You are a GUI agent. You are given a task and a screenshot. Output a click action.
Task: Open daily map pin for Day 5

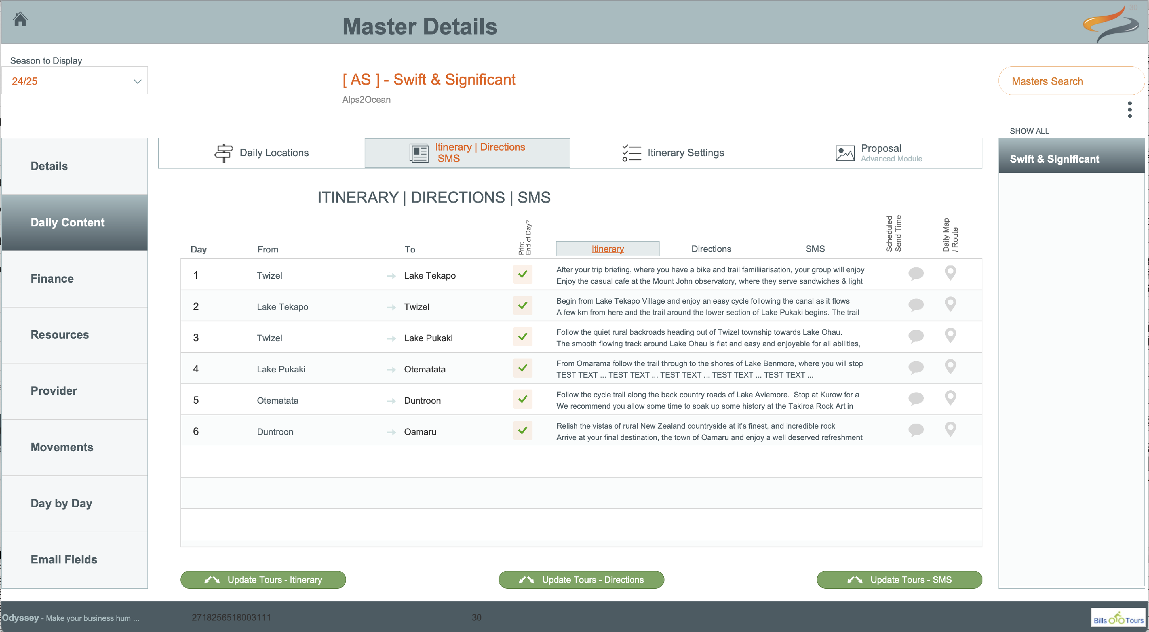951,398
